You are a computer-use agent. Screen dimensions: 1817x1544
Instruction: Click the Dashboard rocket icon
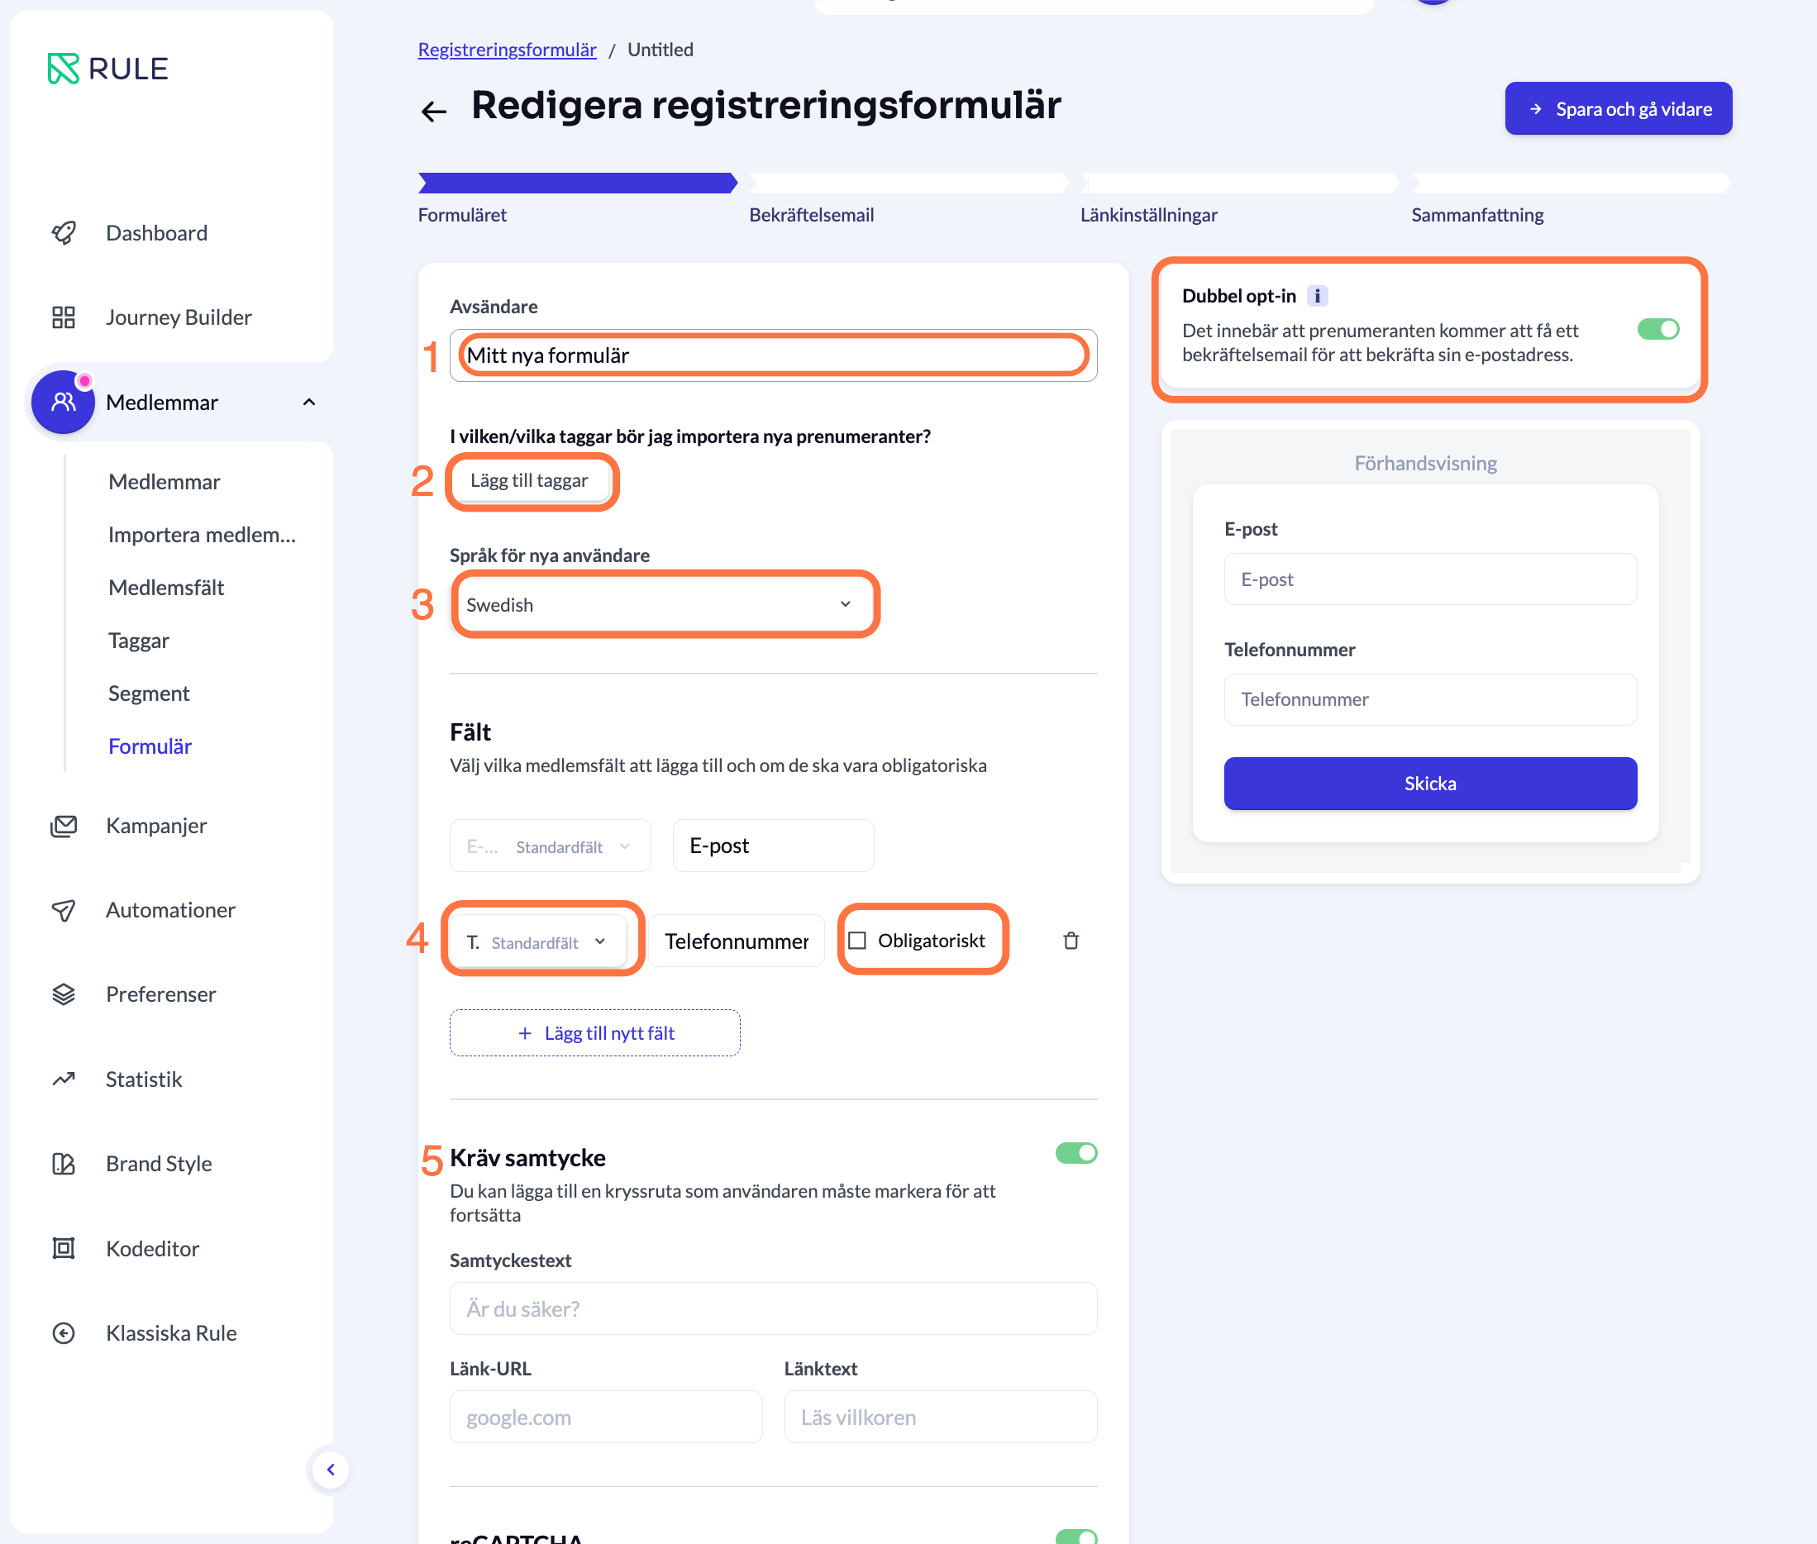coord(64,233)
